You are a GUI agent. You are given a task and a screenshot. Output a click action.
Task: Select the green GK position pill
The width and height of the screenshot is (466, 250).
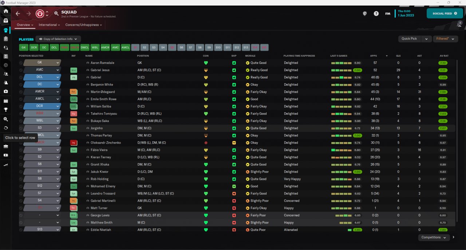point(24,47)
